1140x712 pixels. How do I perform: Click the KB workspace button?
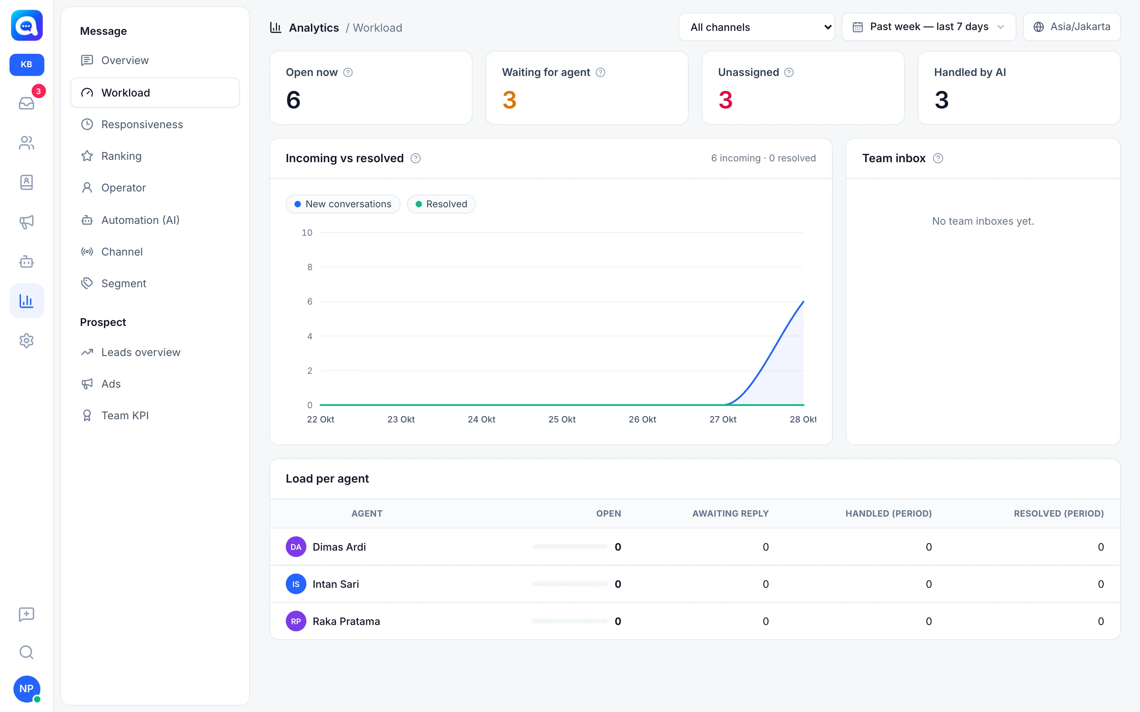pyautogui.click(x=27, y=64)
